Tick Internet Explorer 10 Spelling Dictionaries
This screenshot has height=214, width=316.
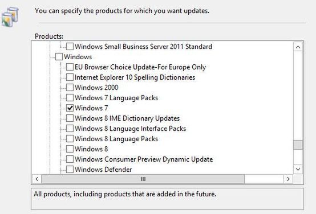(x=70, y=77)
